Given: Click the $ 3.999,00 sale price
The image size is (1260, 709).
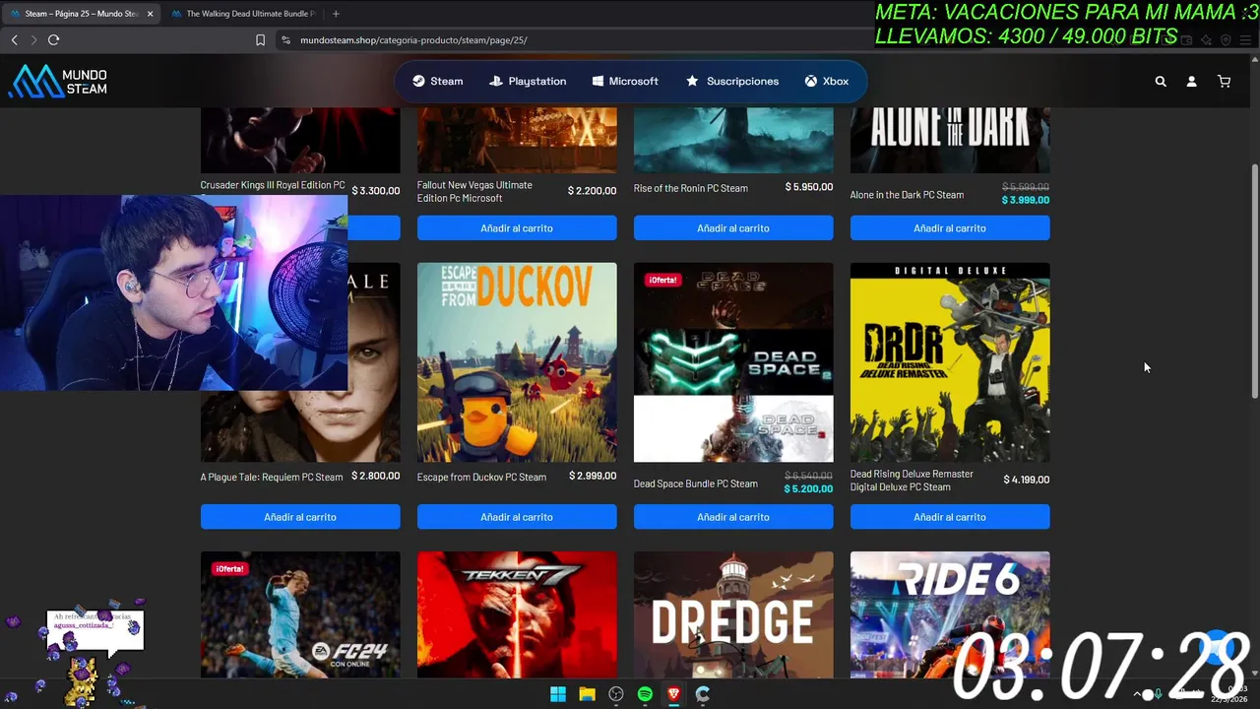Looking at the screenshot, I should [1026, 200].
